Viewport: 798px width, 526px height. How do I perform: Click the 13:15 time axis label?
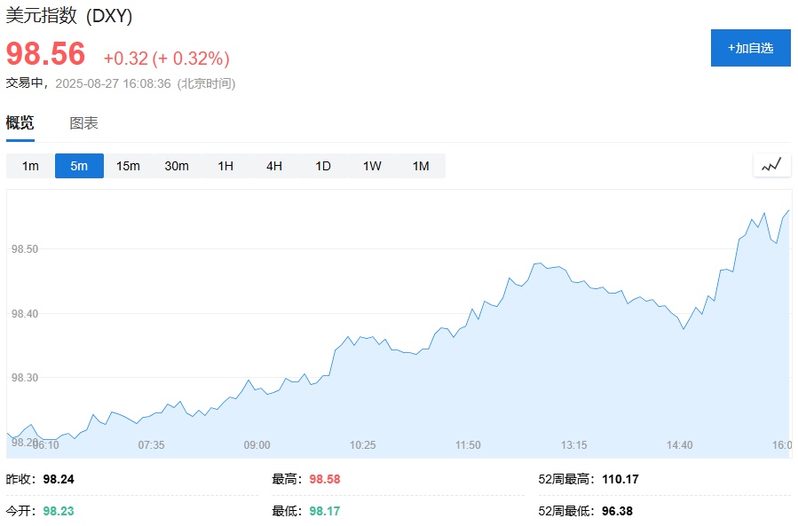coord(573,445)
